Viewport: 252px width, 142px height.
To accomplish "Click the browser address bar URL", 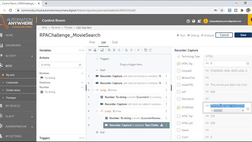I will coord(78,10).
